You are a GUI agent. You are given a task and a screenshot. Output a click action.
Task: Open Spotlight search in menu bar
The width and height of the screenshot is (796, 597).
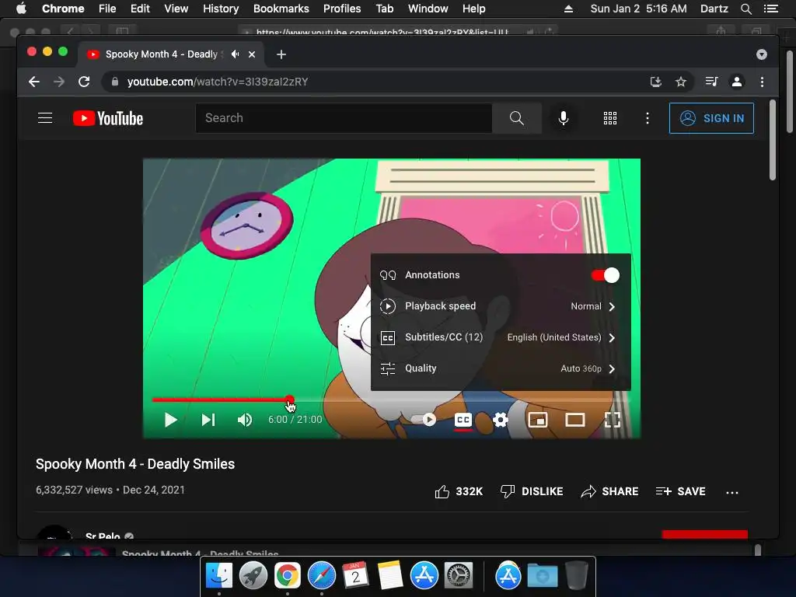(x=745, y=9)
